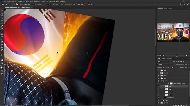Switch to the Navigator panel tab

point(160,9)
